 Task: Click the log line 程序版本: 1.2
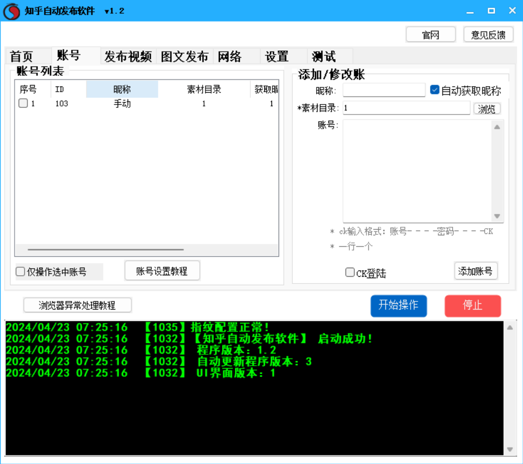[141, 350]
